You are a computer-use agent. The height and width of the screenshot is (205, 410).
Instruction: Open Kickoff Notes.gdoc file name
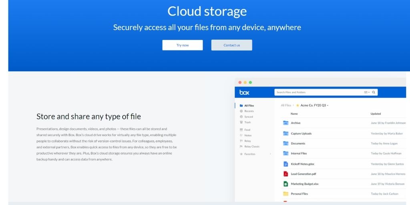tap(303, 164)
